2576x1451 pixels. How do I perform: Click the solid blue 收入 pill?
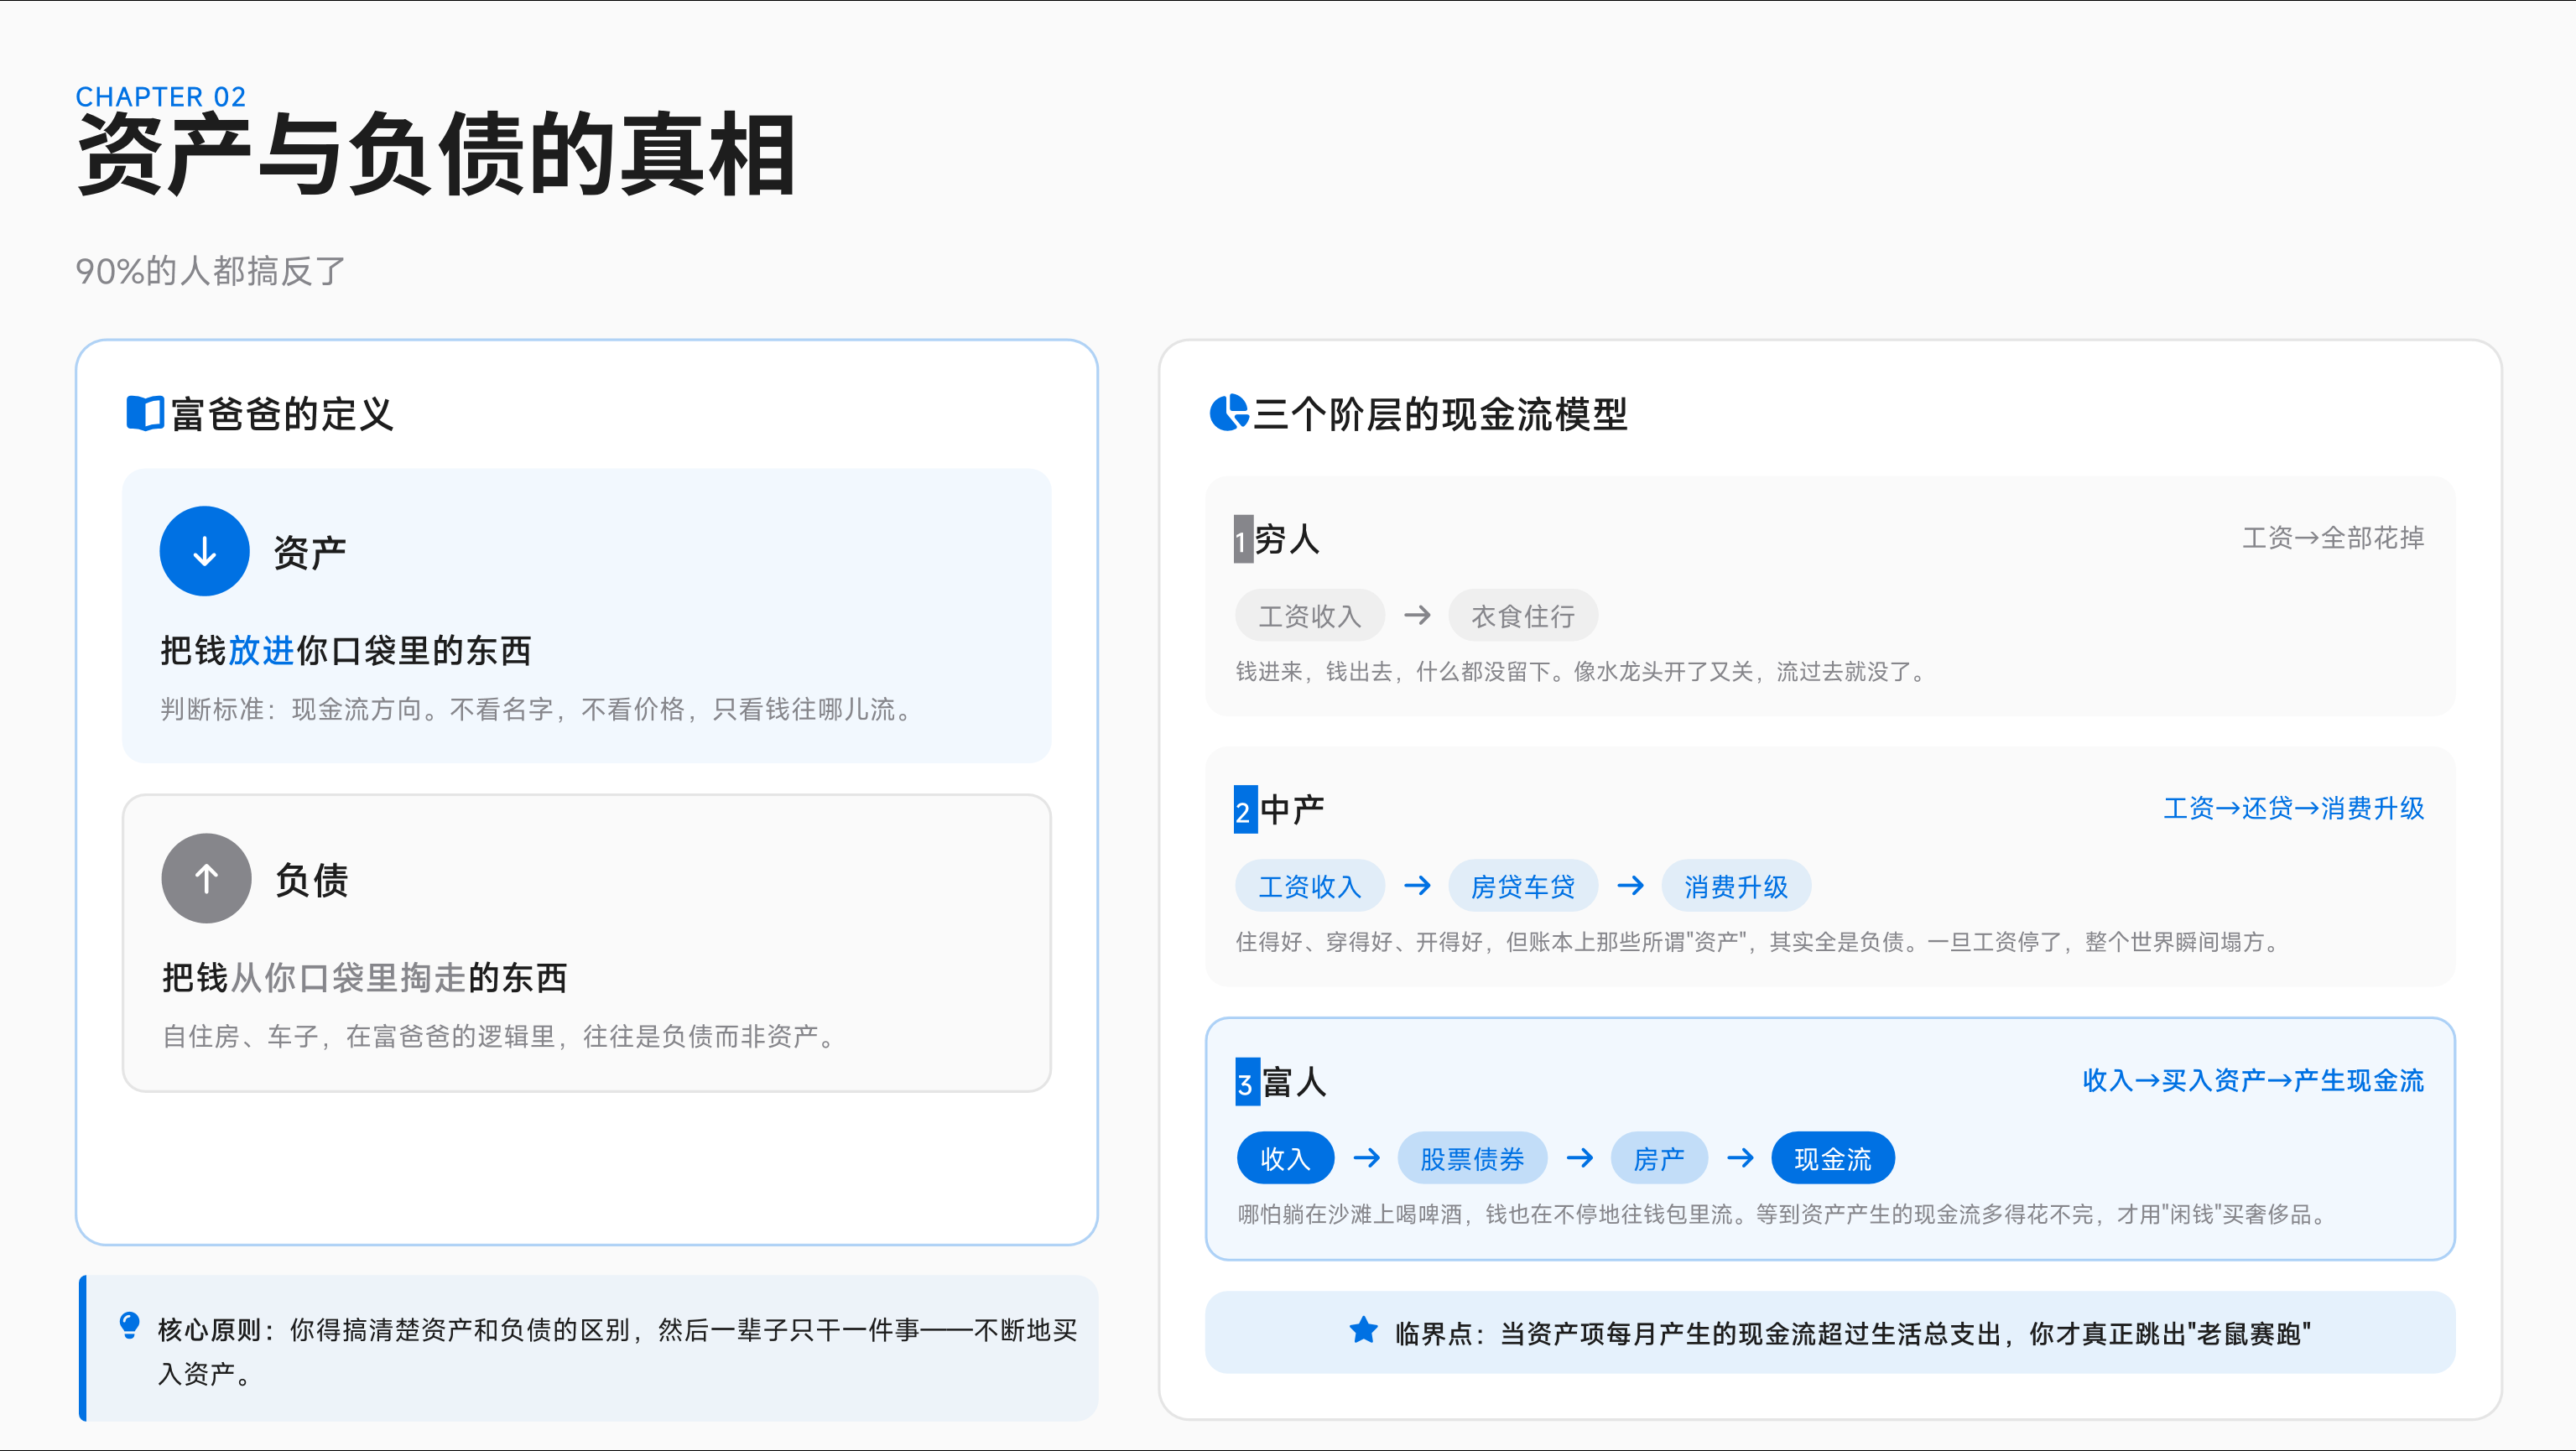coord(1285,1158)
